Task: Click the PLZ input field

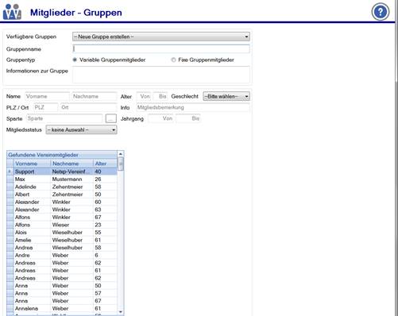Action: [x=46, y=107]
